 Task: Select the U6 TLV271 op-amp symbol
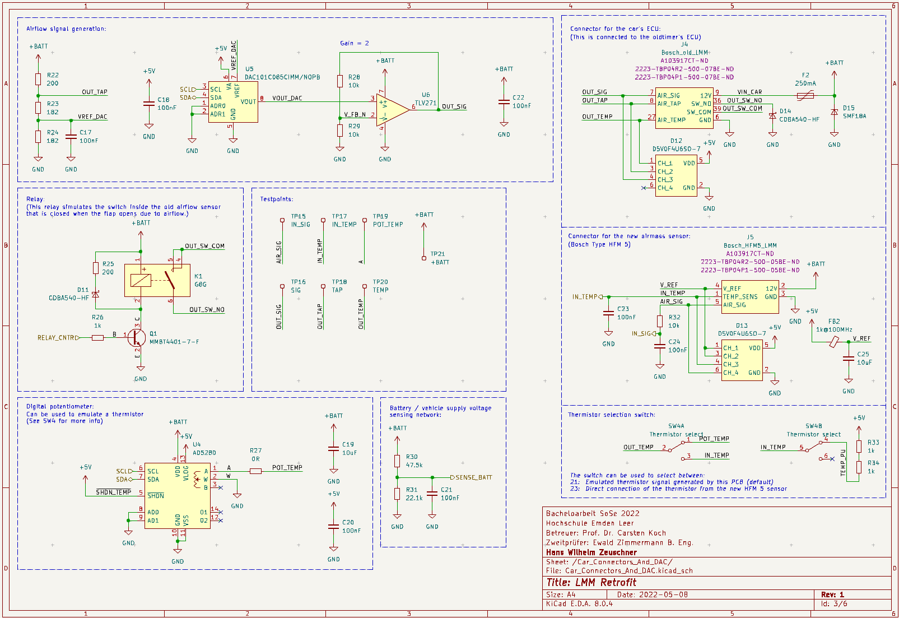point(393,110)
